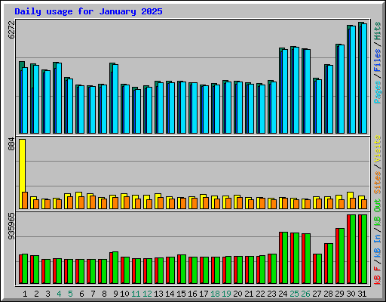The image size is (386, 302).
Task: Click the green kB bar for day 24
Action: 285,258
